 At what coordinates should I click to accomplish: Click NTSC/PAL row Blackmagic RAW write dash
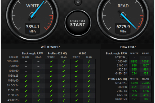coord(26,62)
